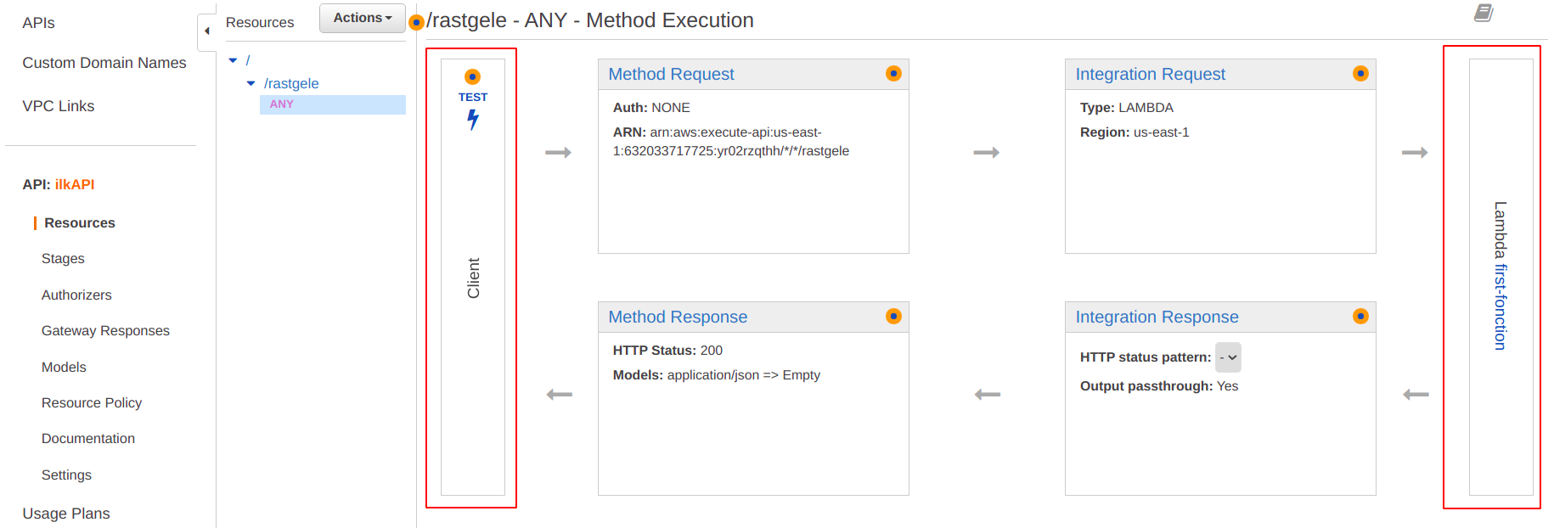Go to Authorizers section
The image size is (1554, 528).
coord(76,295)
